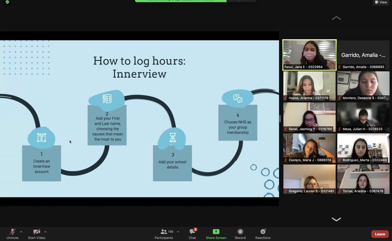Image resolution: width=392 pixels, height=241 pixels.
Task: Click the green encryption shield icon
Action: click(x=7, y=2)
